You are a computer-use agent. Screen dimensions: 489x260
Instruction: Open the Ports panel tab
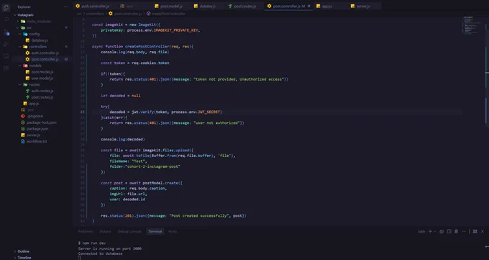point(173,232)
